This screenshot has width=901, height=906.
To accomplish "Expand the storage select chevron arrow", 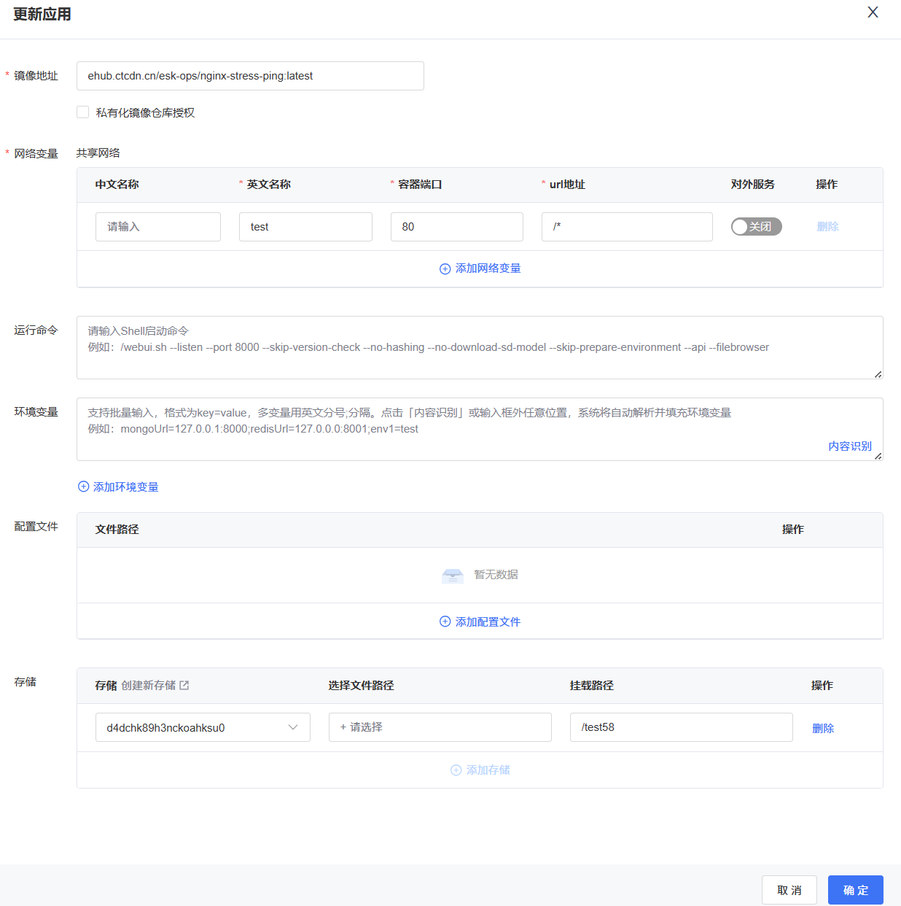I will click(x=293, y=727).
